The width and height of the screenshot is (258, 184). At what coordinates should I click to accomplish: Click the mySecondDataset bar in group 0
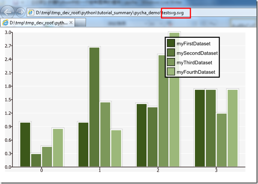[36, 160]
